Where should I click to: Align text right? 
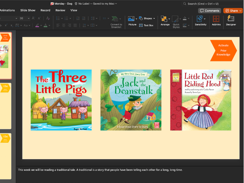pyautogui.click(x=69, y=25)
